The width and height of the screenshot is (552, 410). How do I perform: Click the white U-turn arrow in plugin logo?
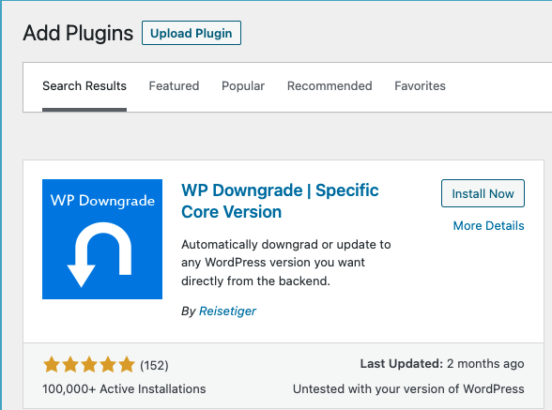point(100,255)
